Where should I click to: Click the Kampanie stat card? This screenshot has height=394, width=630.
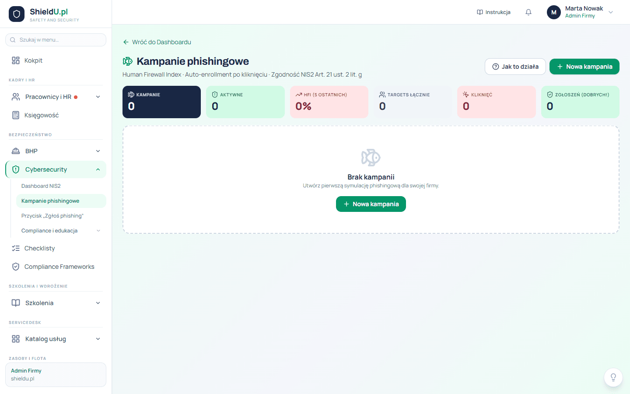click(161, 102)
